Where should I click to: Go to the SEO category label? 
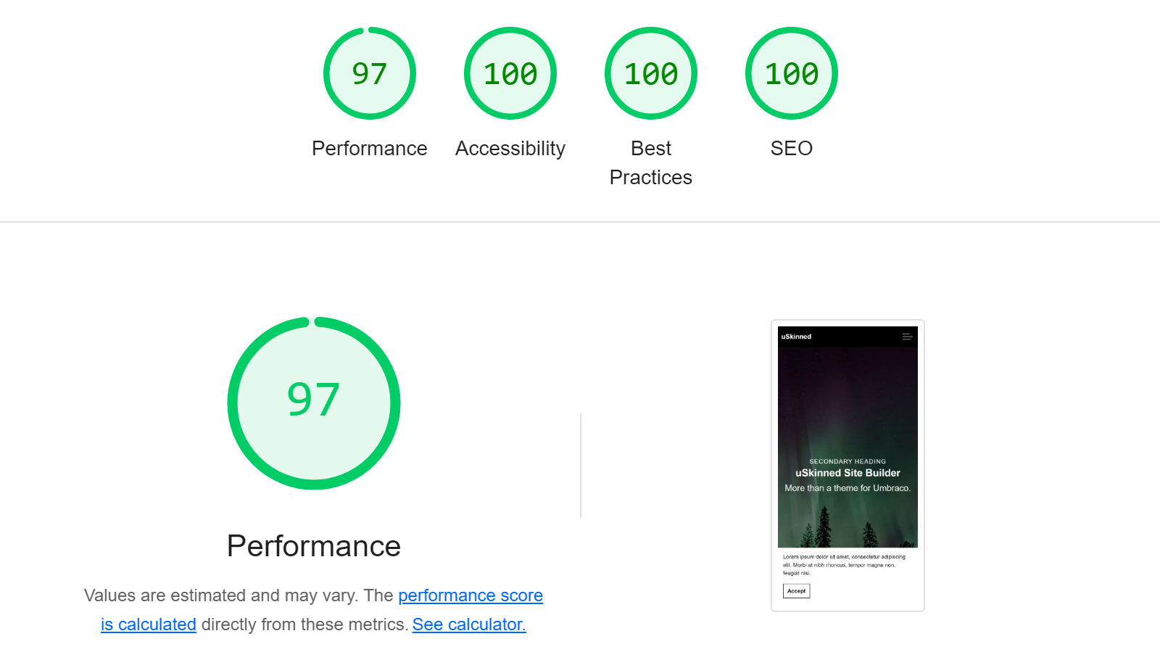pos(791,148)
